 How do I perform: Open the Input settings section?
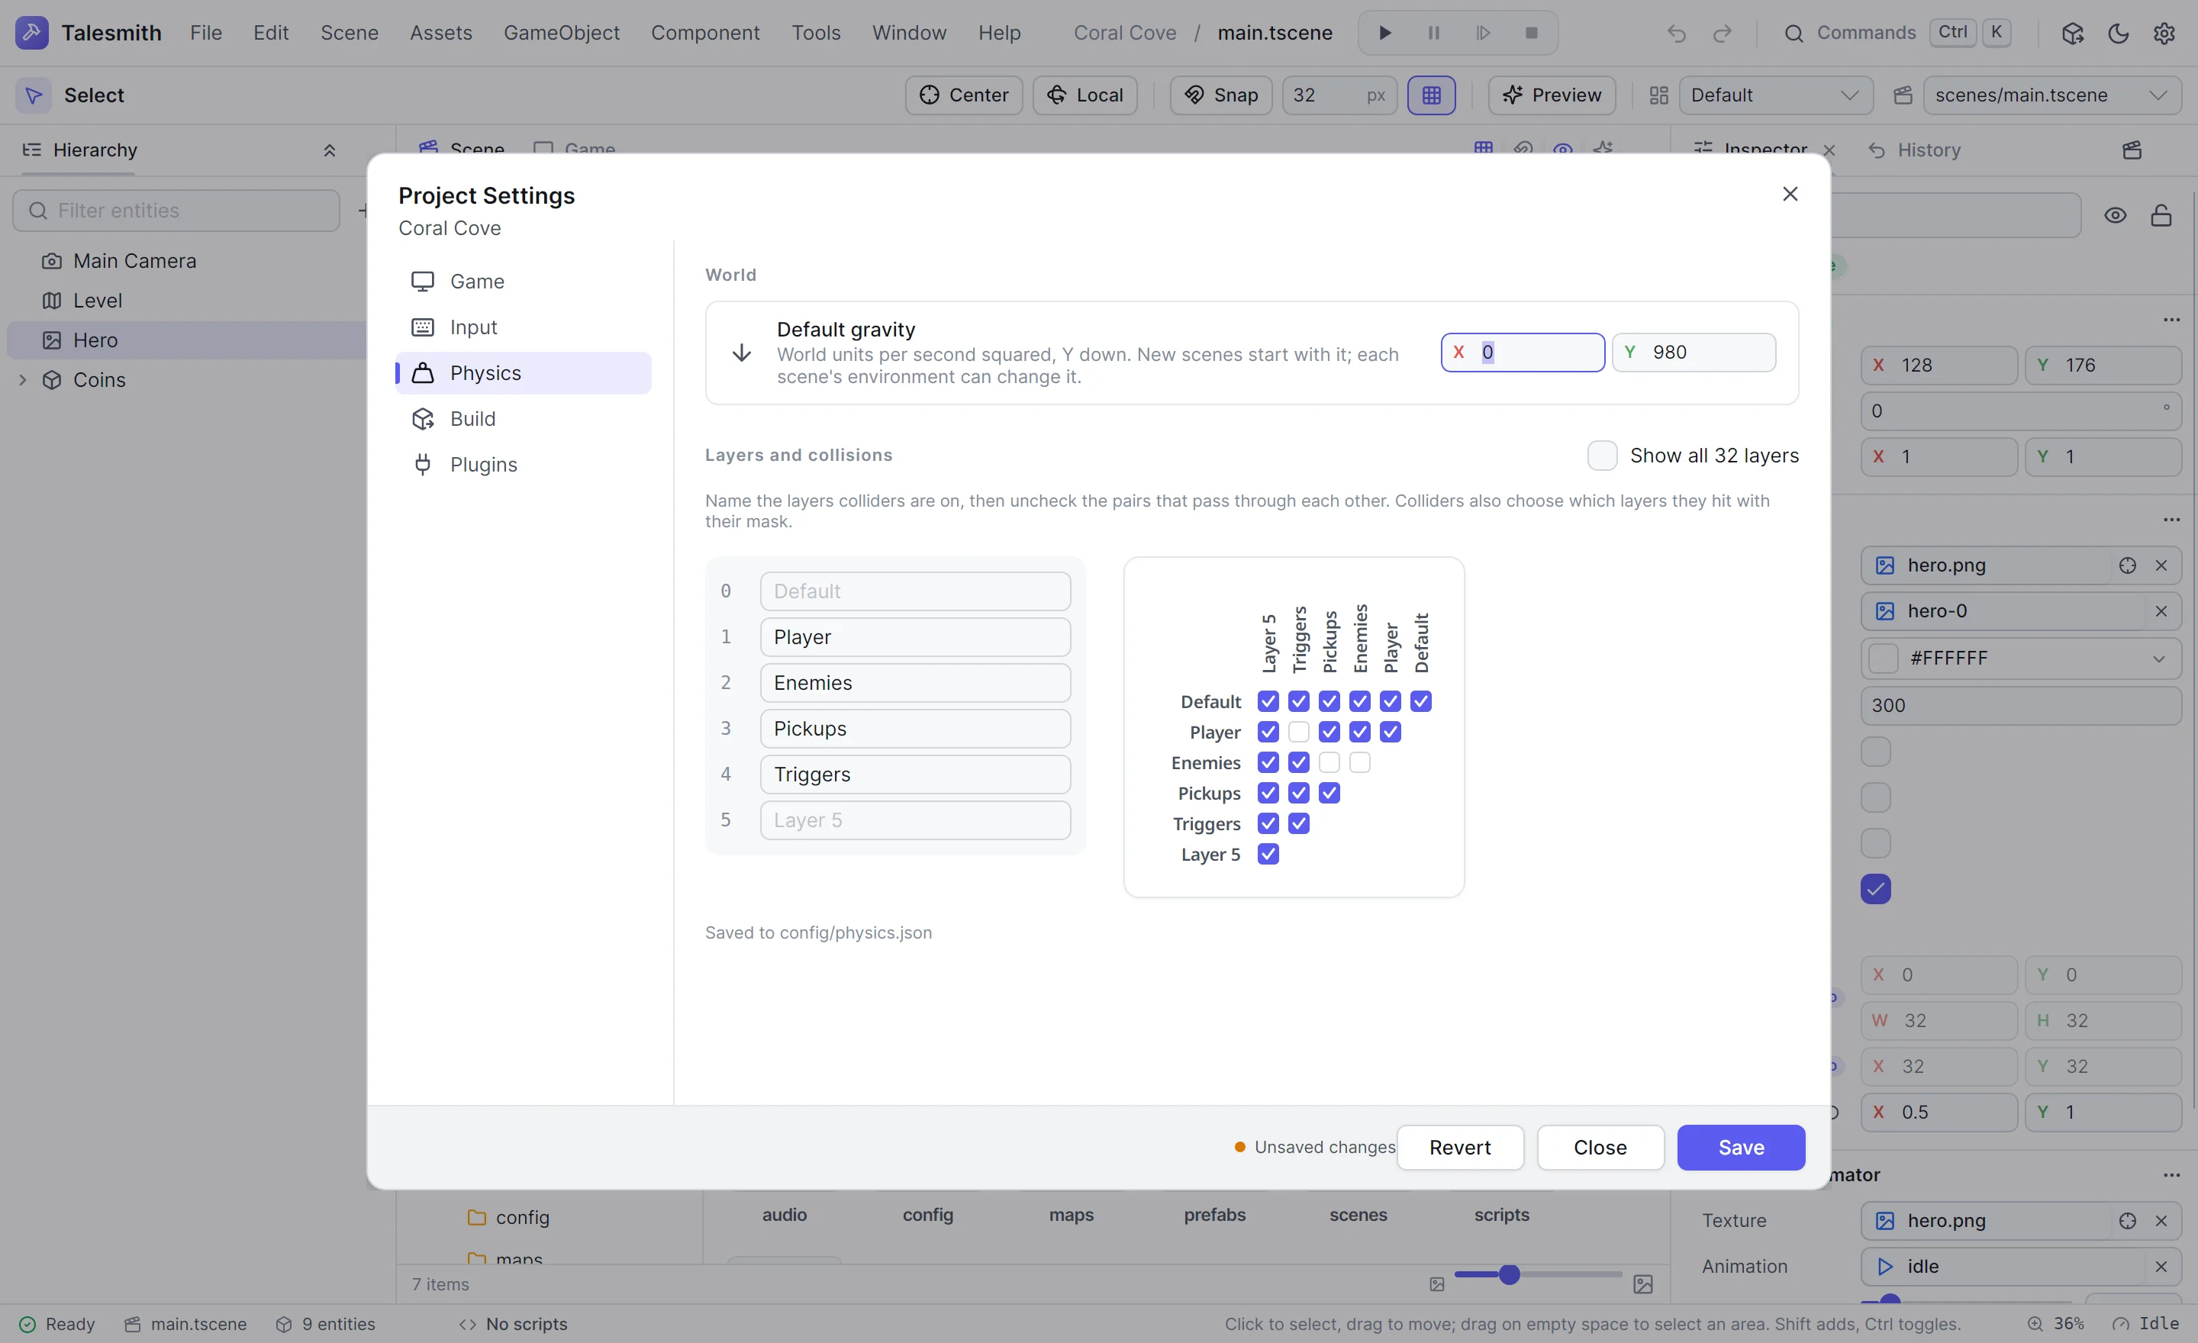tap(524, 327)
